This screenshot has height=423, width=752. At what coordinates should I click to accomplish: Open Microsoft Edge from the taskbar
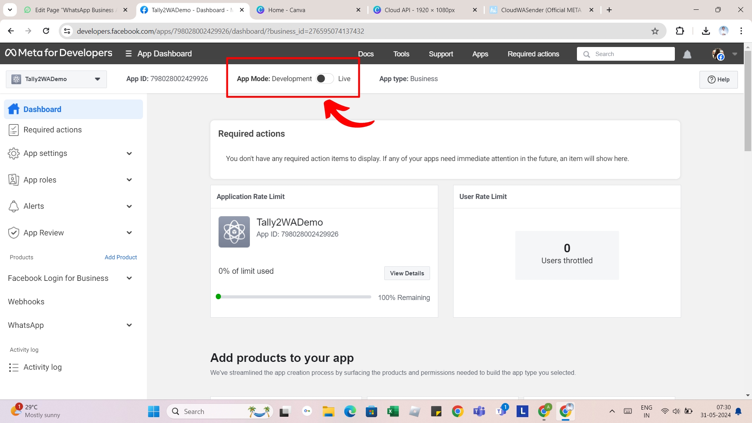tap(350, 411)
